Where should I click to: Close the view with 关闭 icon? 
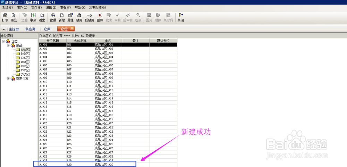(x=180, y=18)
